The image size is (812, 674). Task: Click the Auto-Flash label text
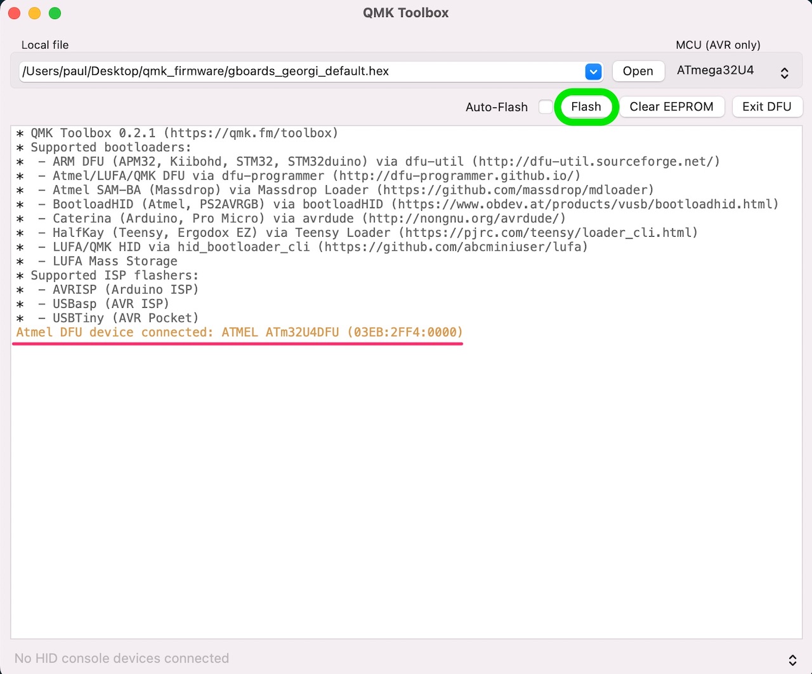point(497,107)
